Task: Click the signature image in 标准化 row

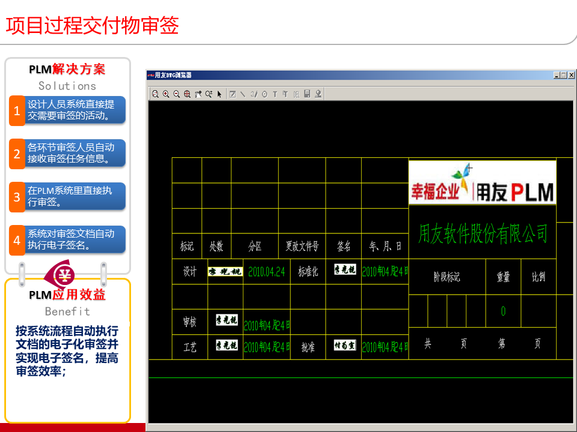Action: coord(345,269)
